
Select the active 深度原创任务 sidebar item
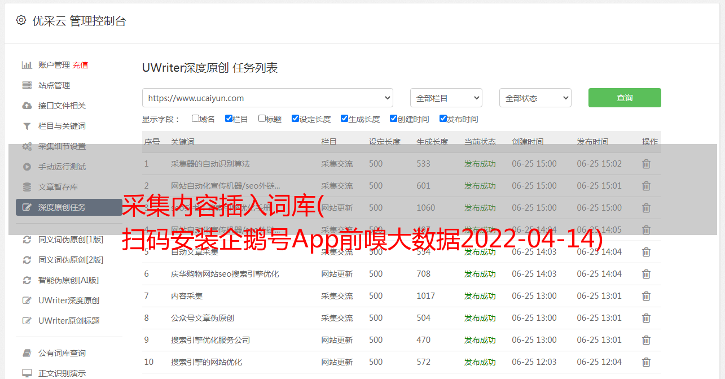[69, 207]
